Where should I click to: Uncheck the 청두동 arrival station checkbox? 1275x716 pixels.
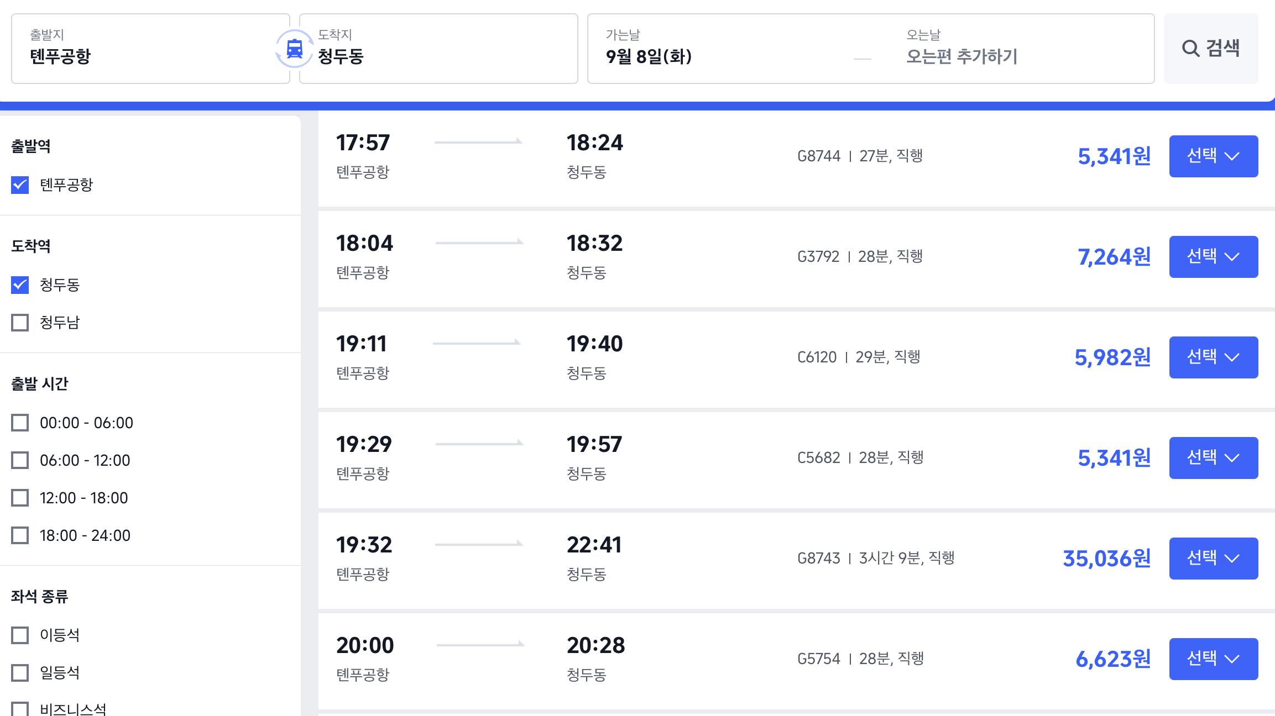coord(20,285)
